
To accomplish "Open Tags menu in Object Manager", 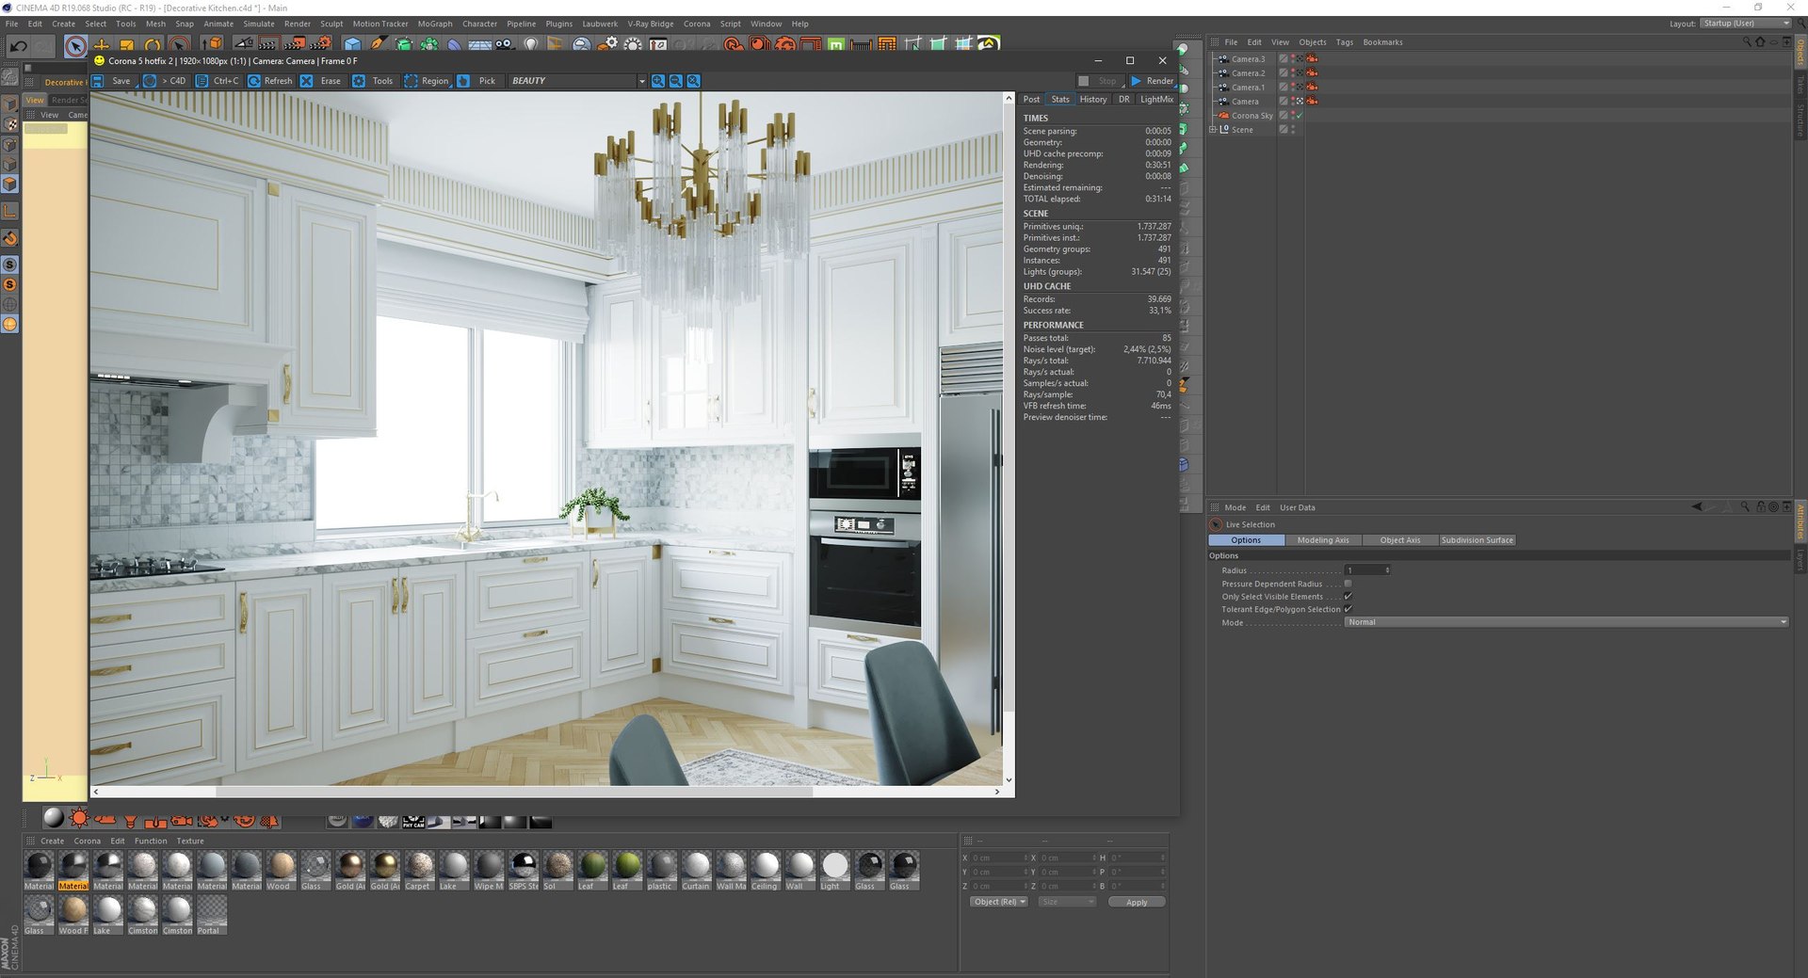I will pyautogui.click(x=1344, y=42).
